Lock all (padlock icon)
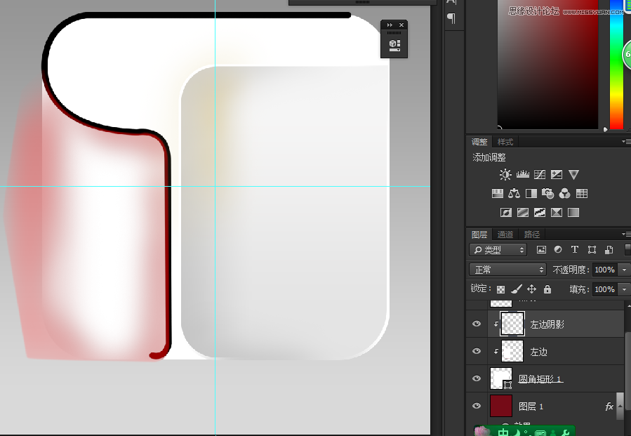 tap(547, 289)
